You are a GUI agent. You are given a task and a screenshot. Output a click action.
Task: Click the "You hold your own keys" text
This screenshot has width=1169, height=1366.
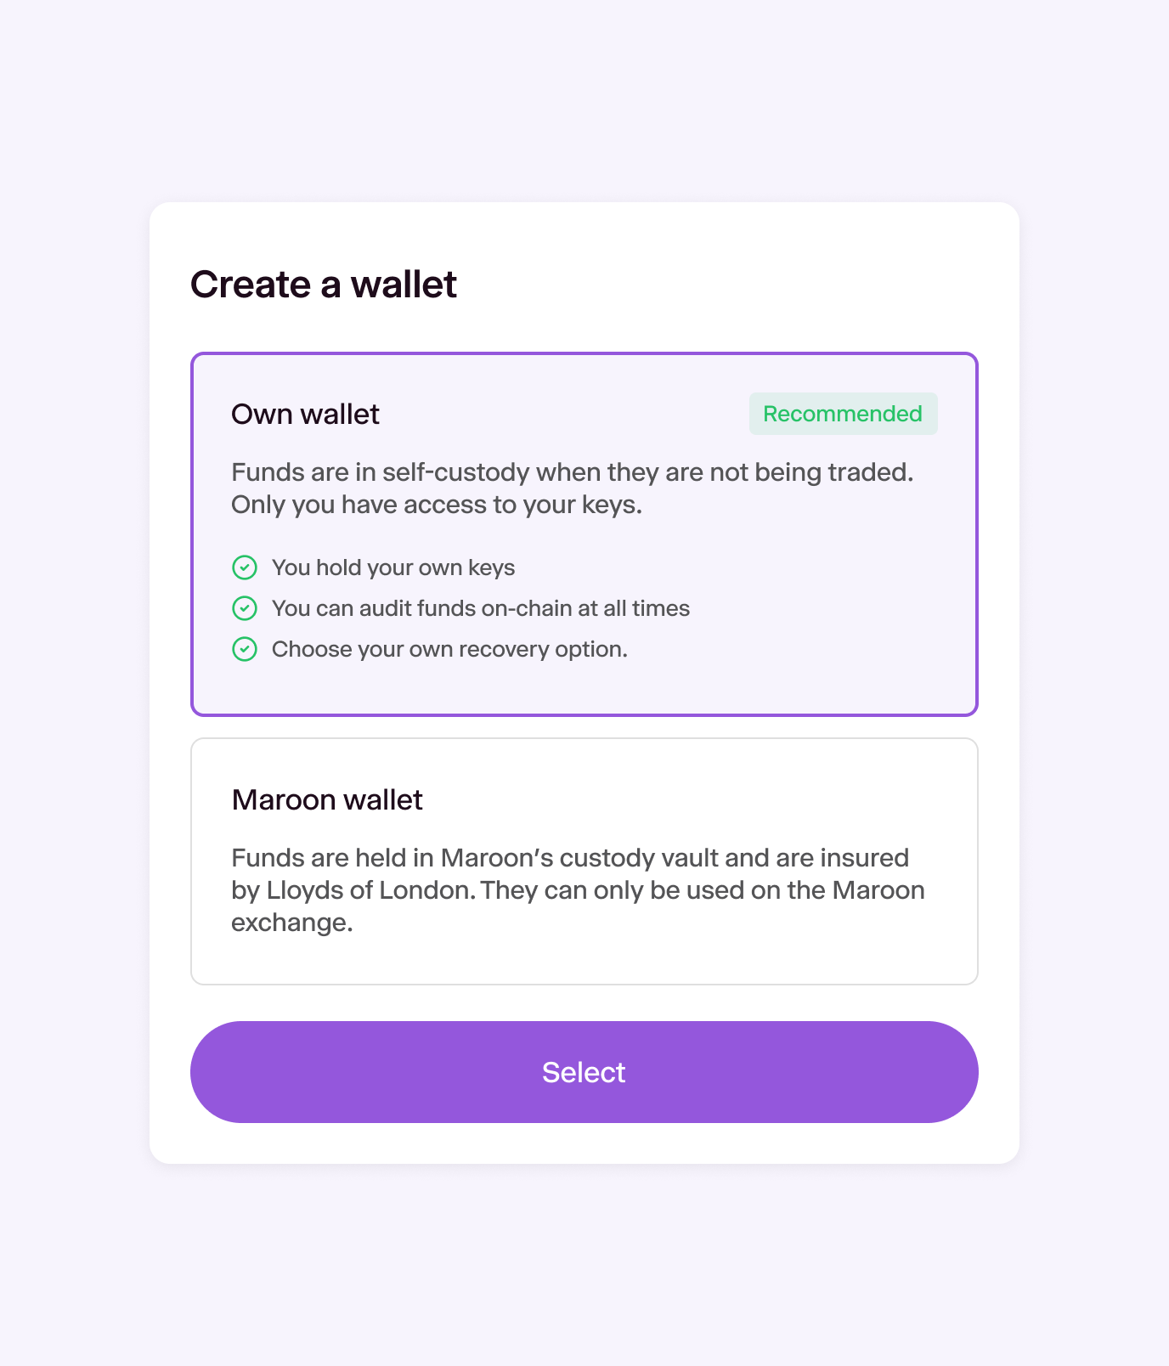393,567
